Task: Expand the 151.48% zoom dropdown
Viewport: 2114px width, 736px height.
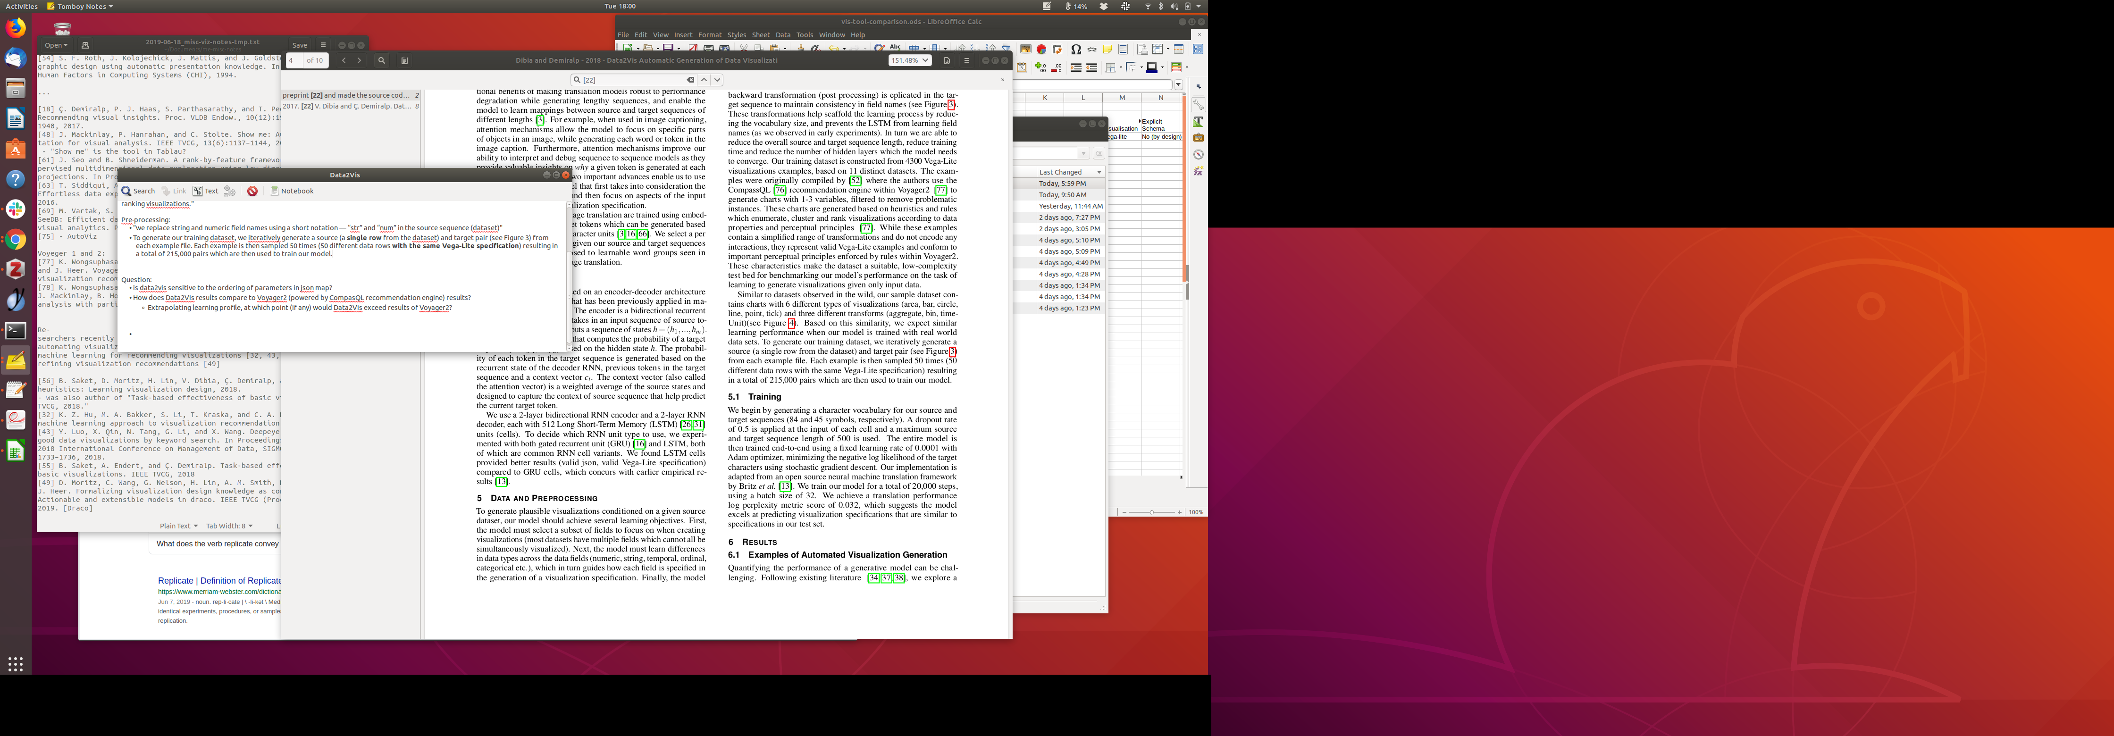Action: click(926, 61)
